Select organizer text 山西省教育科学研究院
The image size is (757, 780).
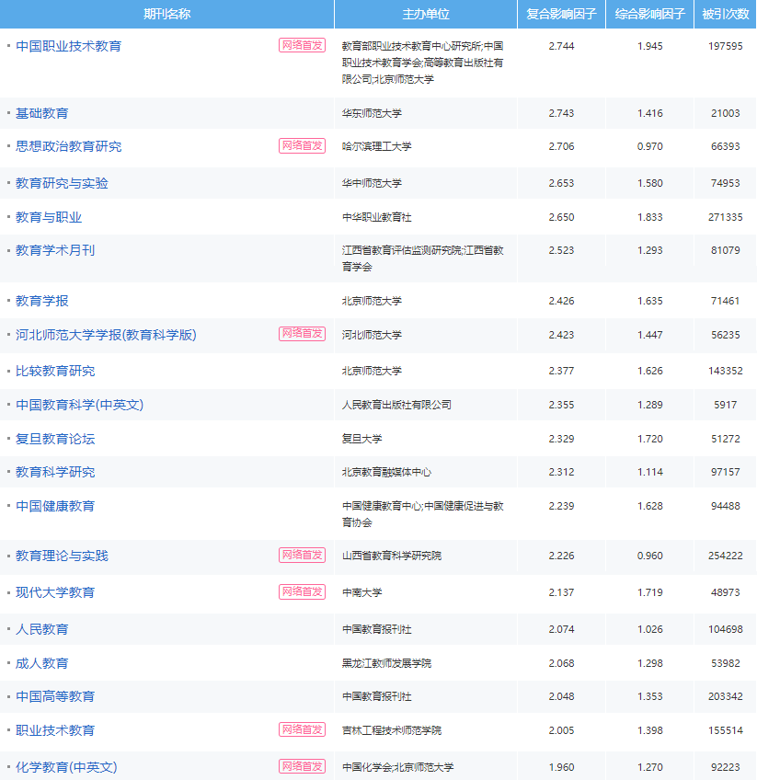pos(392,556)
